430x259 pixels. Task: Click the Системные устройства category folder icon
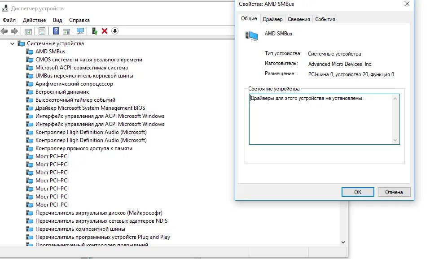pyautogui.click(x=21, y=43)
